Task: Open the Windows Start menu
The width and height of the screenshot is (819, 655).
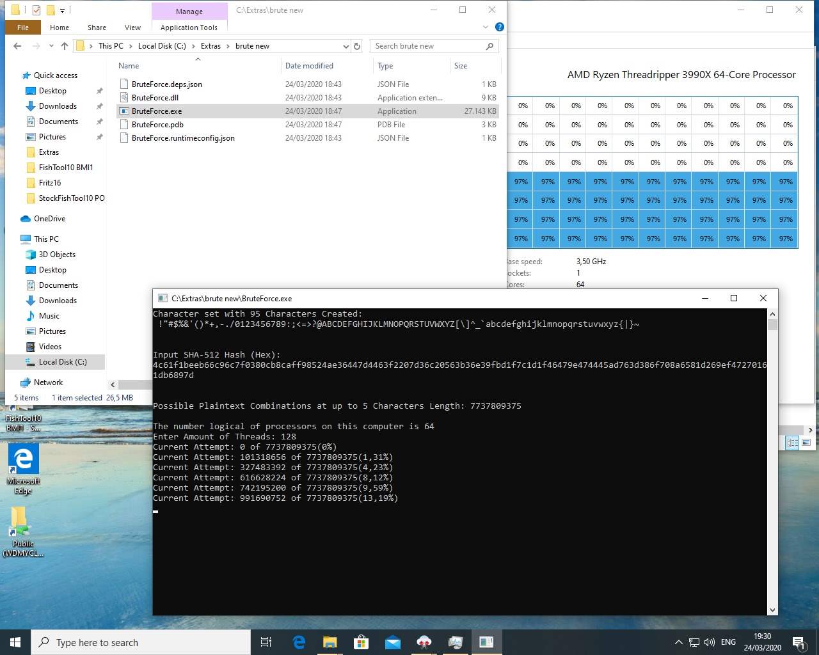Action: 15,642
